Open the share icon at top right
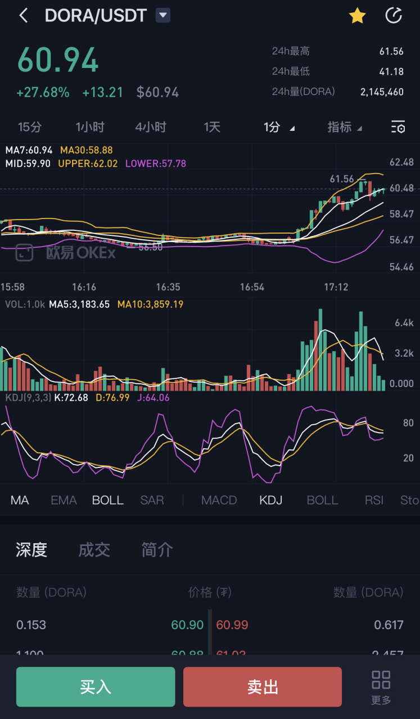The image size is (420, 719). click(394, 16)
